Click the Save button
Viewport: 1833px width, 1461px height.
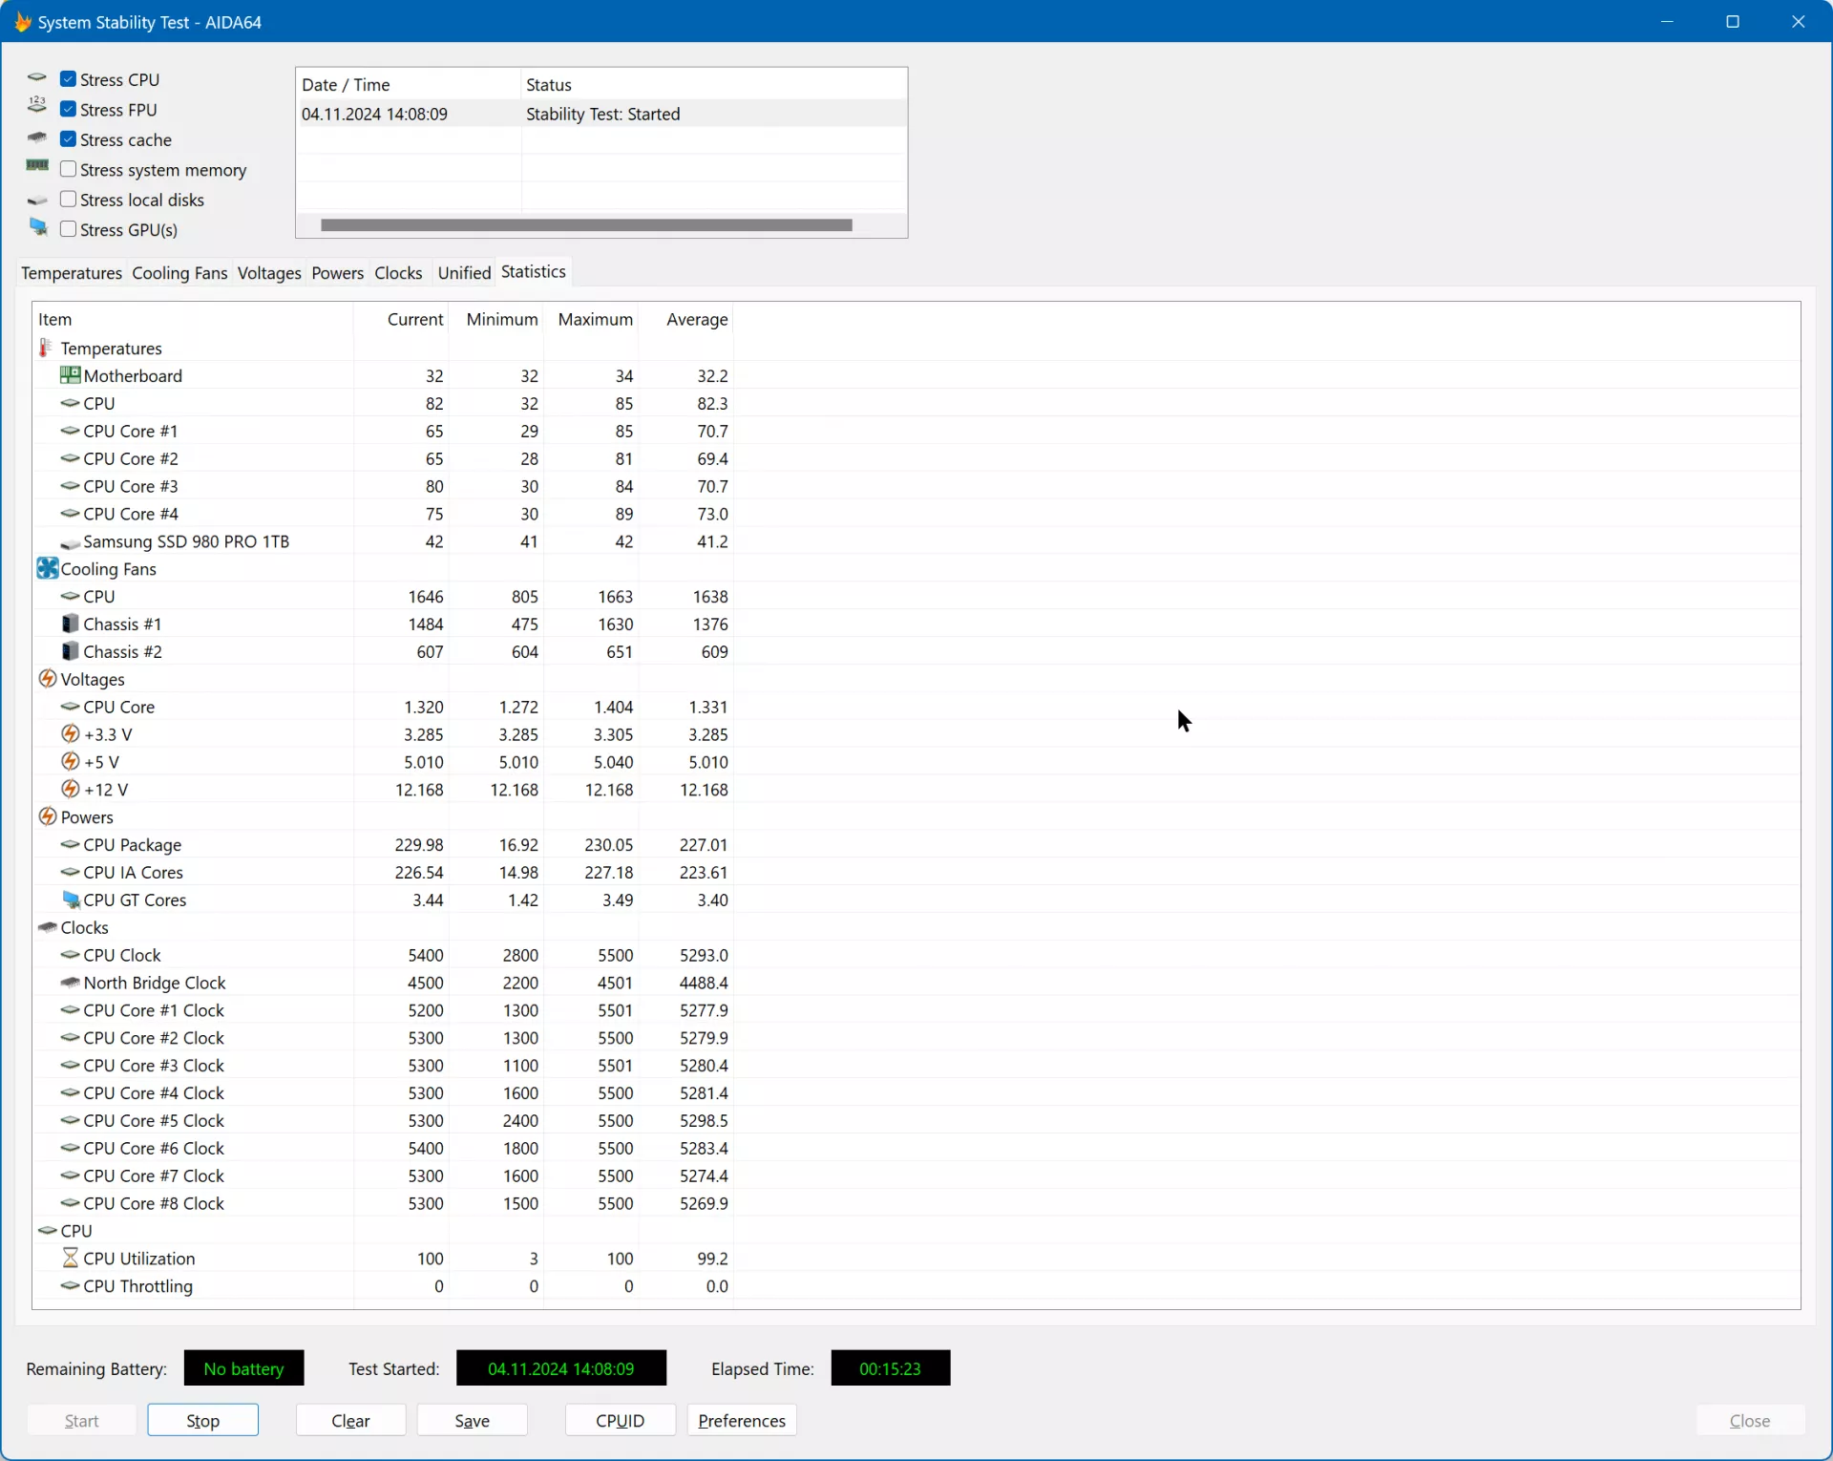[x=473, y=1419]
